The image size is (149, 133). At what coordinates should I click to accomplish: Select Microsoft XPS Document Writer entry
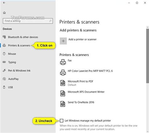coord(86,92)
